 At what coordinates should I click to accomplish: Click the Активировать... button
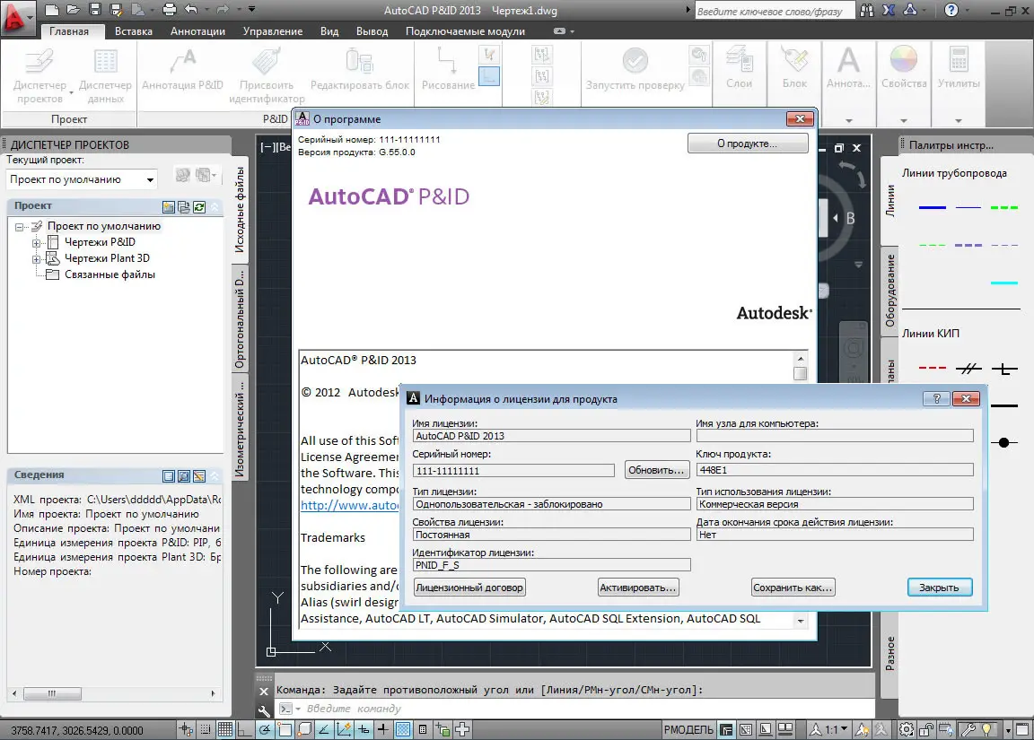(637, 588)
